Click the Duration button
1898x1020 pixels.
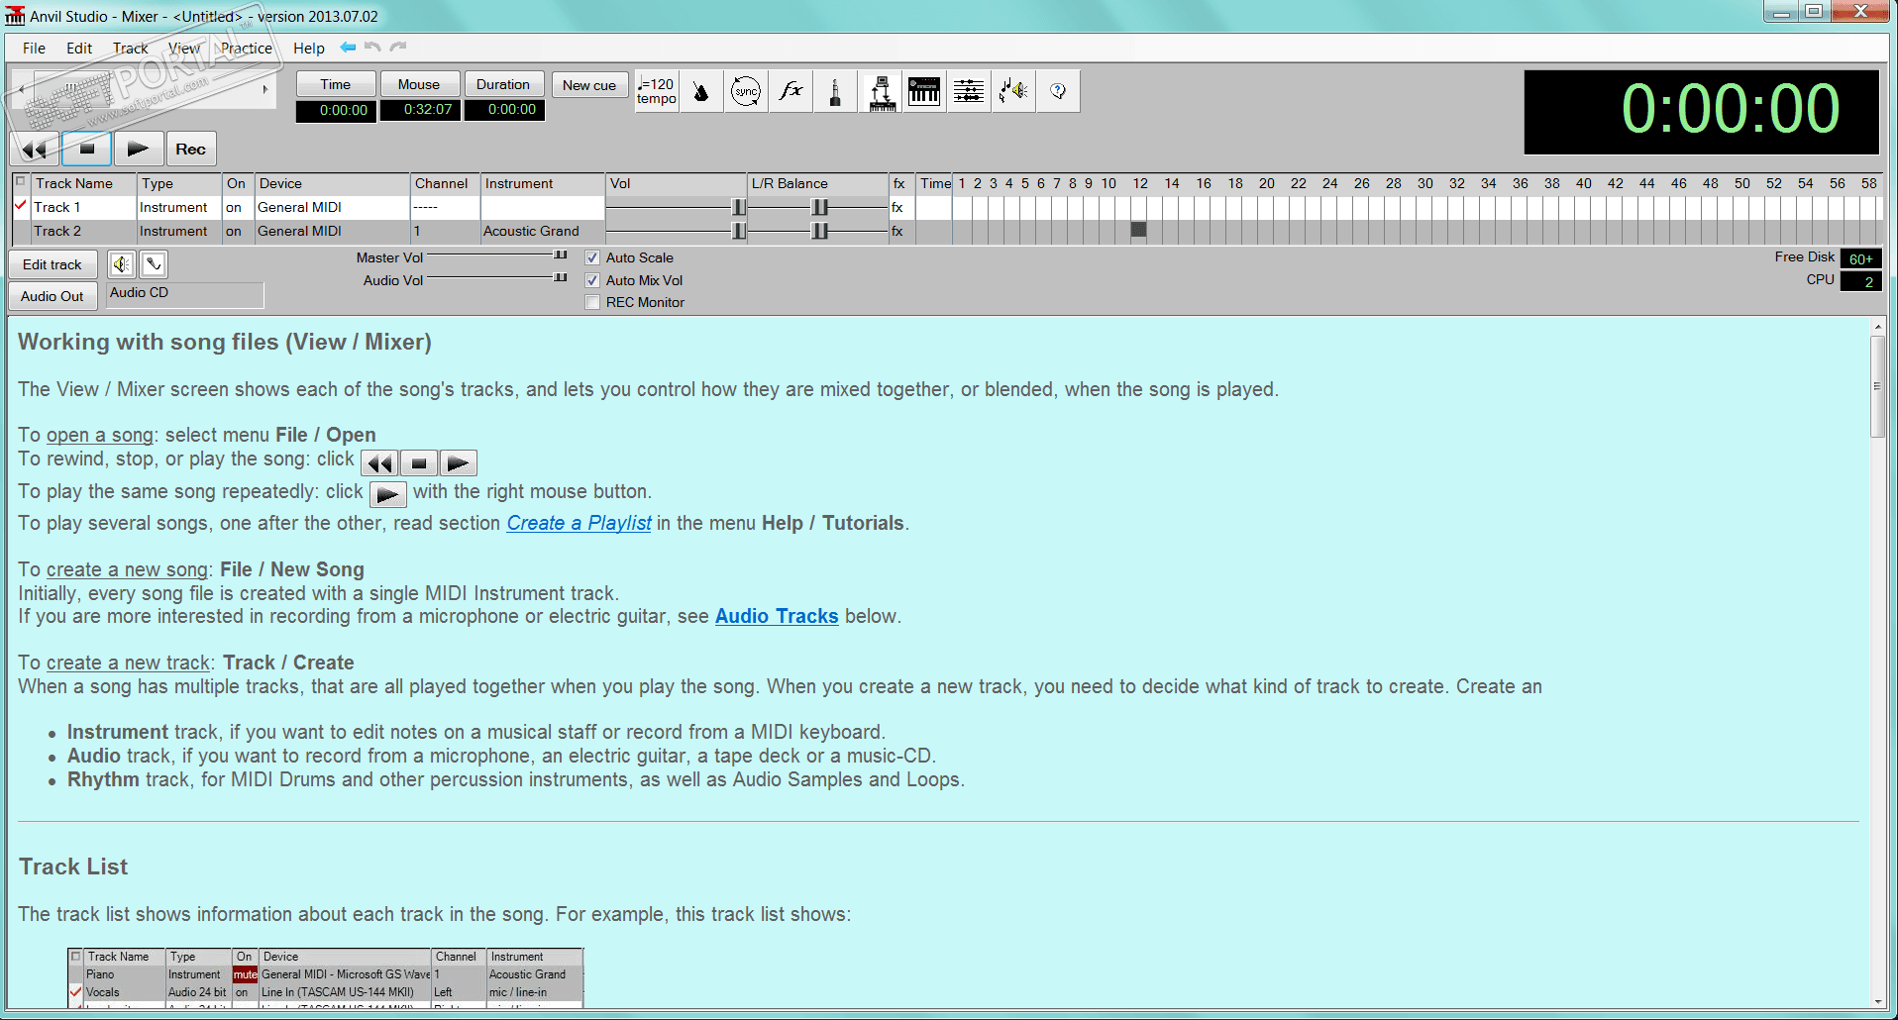(x=503, y=84)
